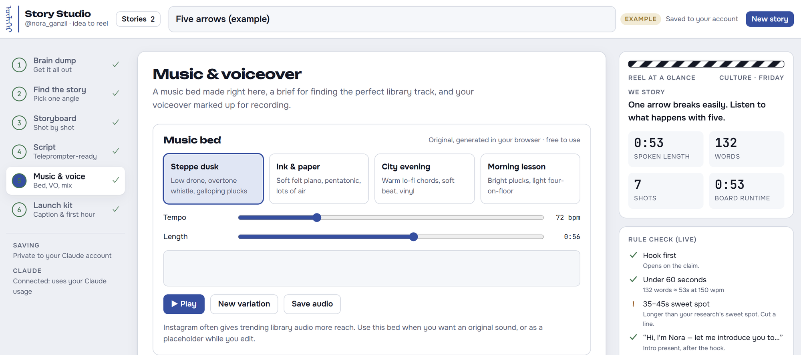The height and width of the screenshot is (355, 801).
Task: Click the Story Studio logo icon
Action: coord(9,19)
